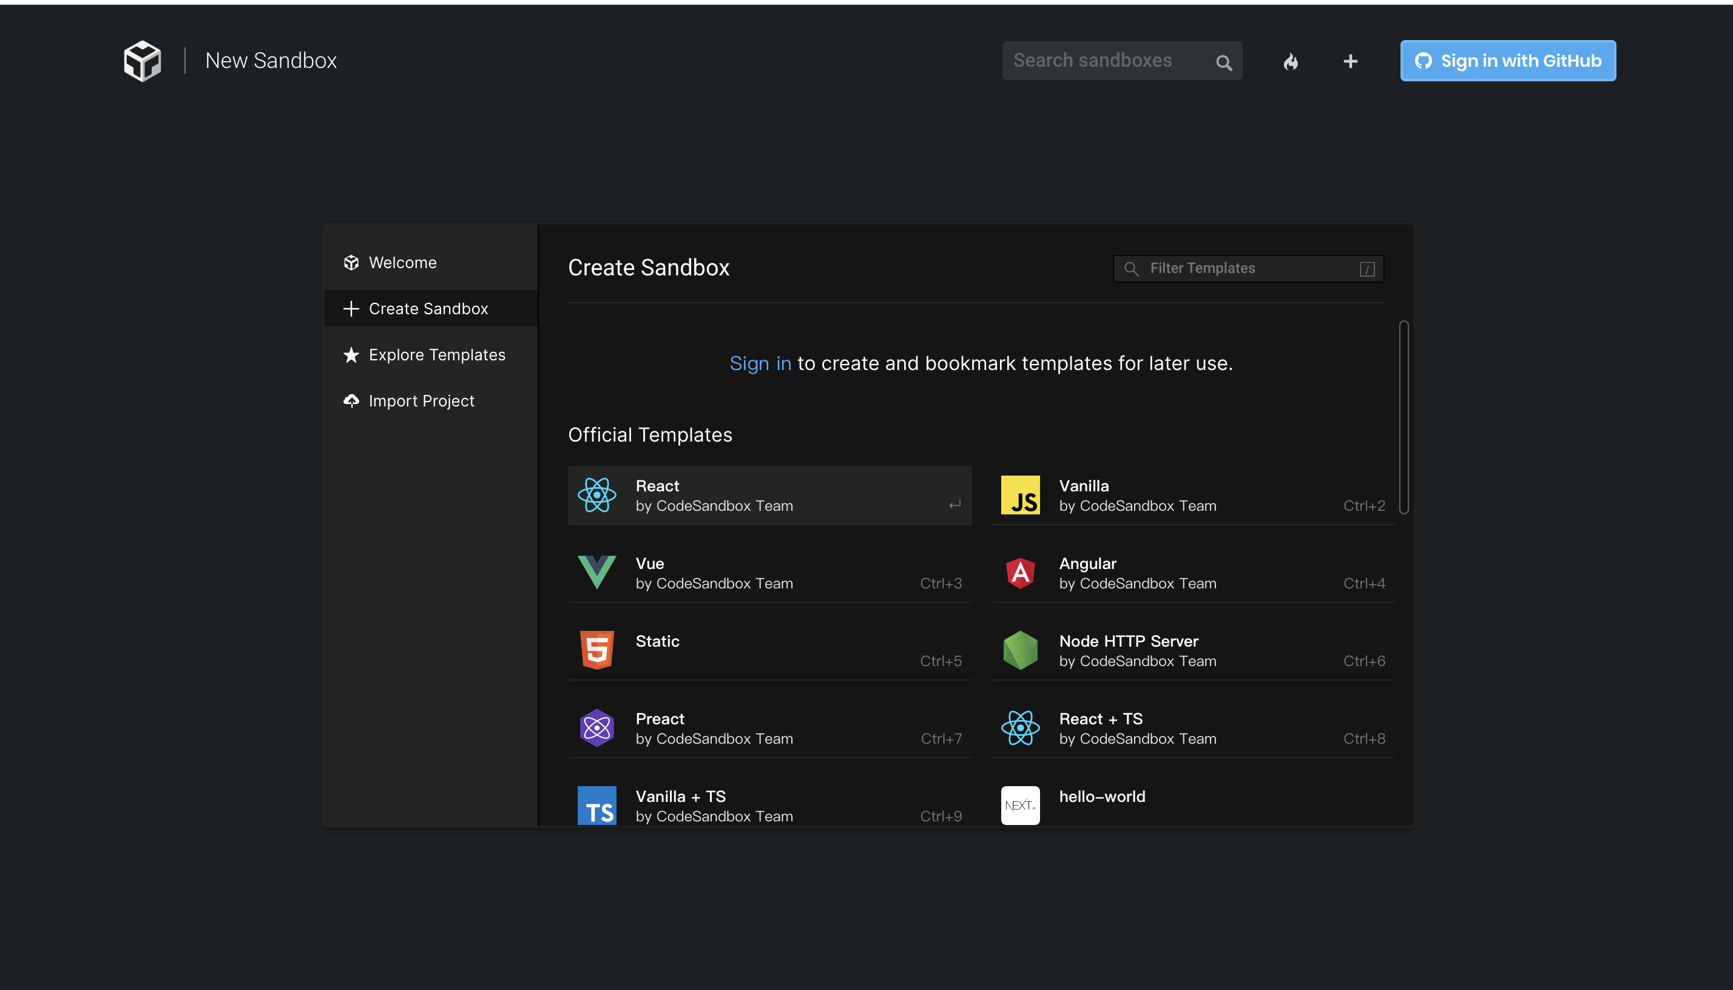The height and width of the screenshot is (990, 1733).
Task: Click the search magnifier icon
Action: (1223, 63)
